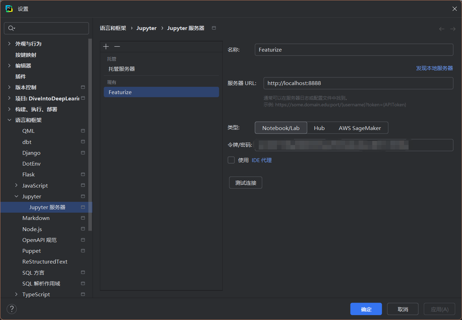Image resolution: width=462 pixels, height=320 pixels.
Task: Select AWS SageMaker server type
Action: pos(360,128)
